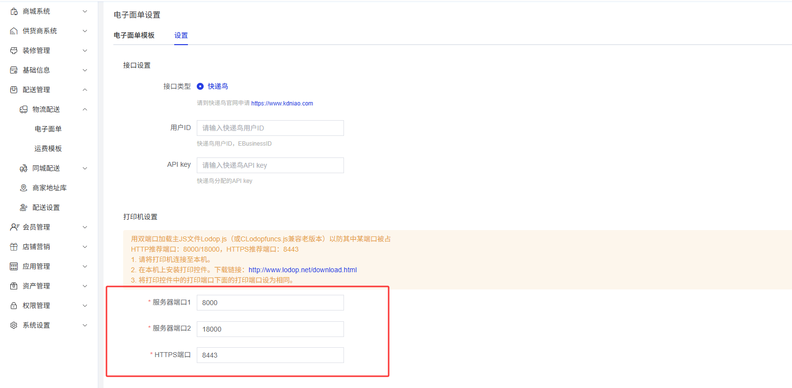Click the step 1. 请将打印机连接至本机

click(171, 259)
